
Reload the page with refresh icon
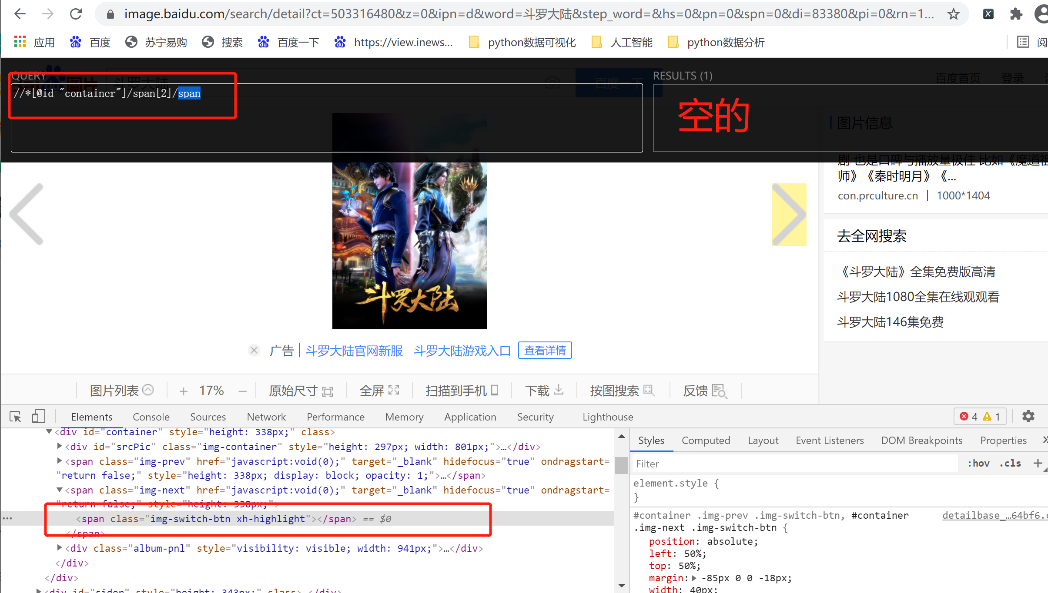coord(76,14)
